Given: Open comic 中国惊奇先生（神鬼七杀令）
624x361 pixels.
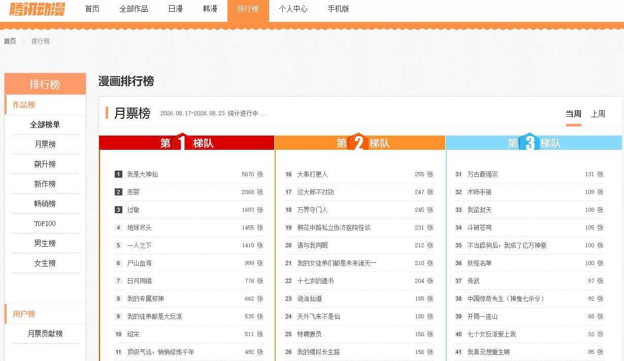Looking at the screenshot, I should click(506, 299).
